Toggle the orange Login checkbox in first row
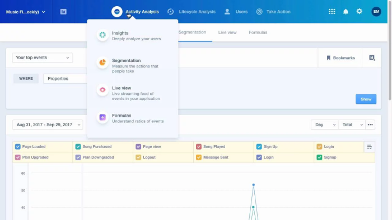Screen dimensions: 392x220 pos(319,146)
